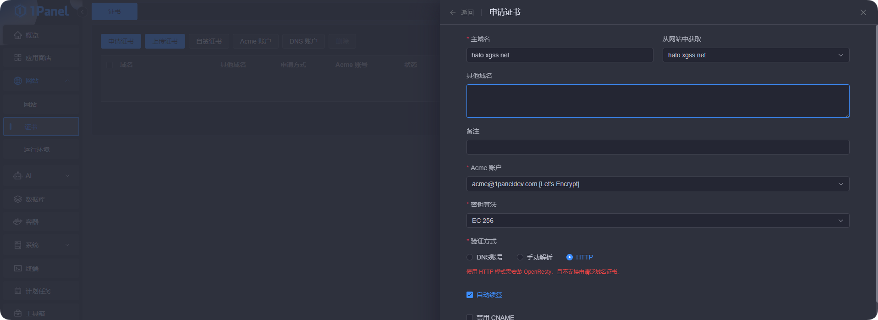The height and width of the screenshot is (320, 878).
Task: Click the 主域名 input field
Action: [560, 55]
